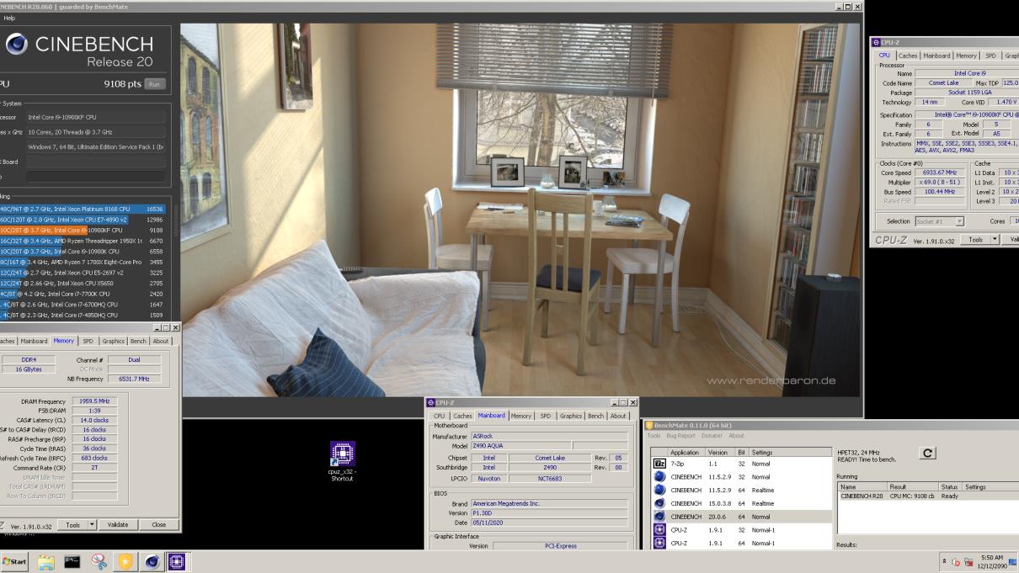Viewport: 1019px width, 573px height.
Task: Open the cpuz_x32 shortcut on the desktop
Action: coord(340,454)
